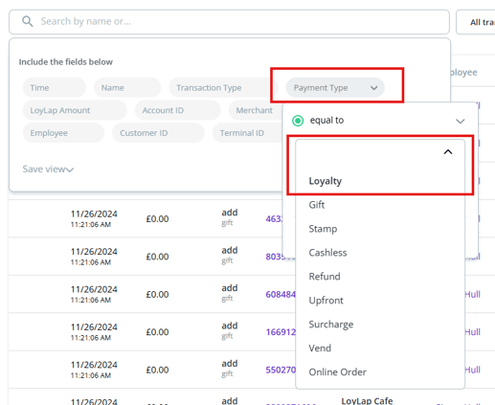This screenshot has height=405, width=495.
Task: Click the search magnifier icon
Action: click(x=28, y=22)
